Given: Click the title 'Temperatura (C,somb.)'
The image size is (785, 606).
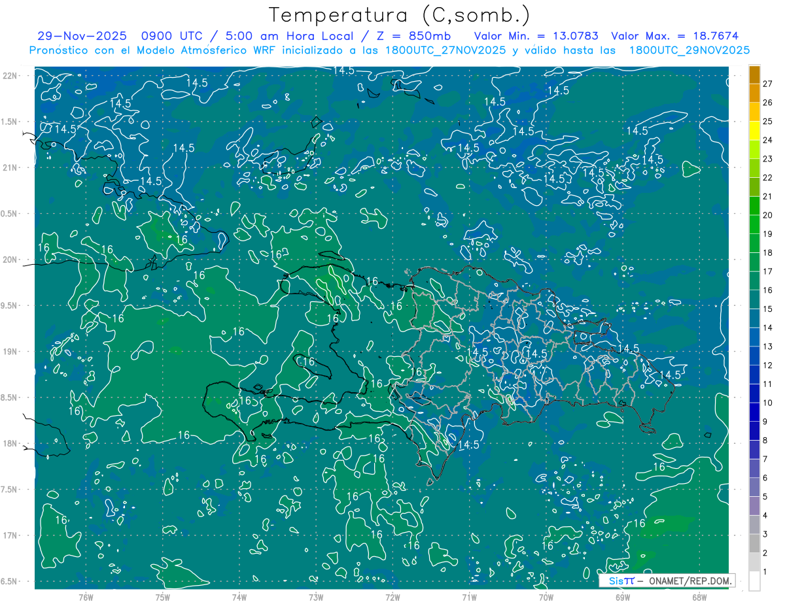Looking at the screenshot, I should click(x=400, y=16).
